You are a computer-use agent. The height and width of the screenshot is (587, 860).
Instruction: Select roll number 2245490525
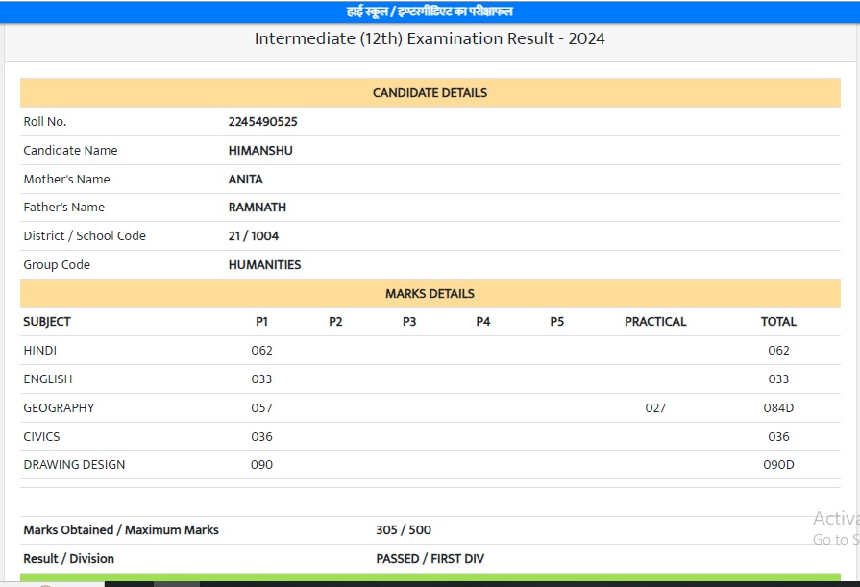(262, 122)
